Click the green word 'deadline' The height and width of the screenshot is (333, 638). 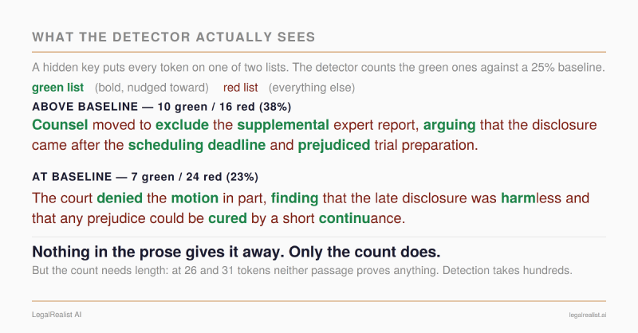coord(236,145)
